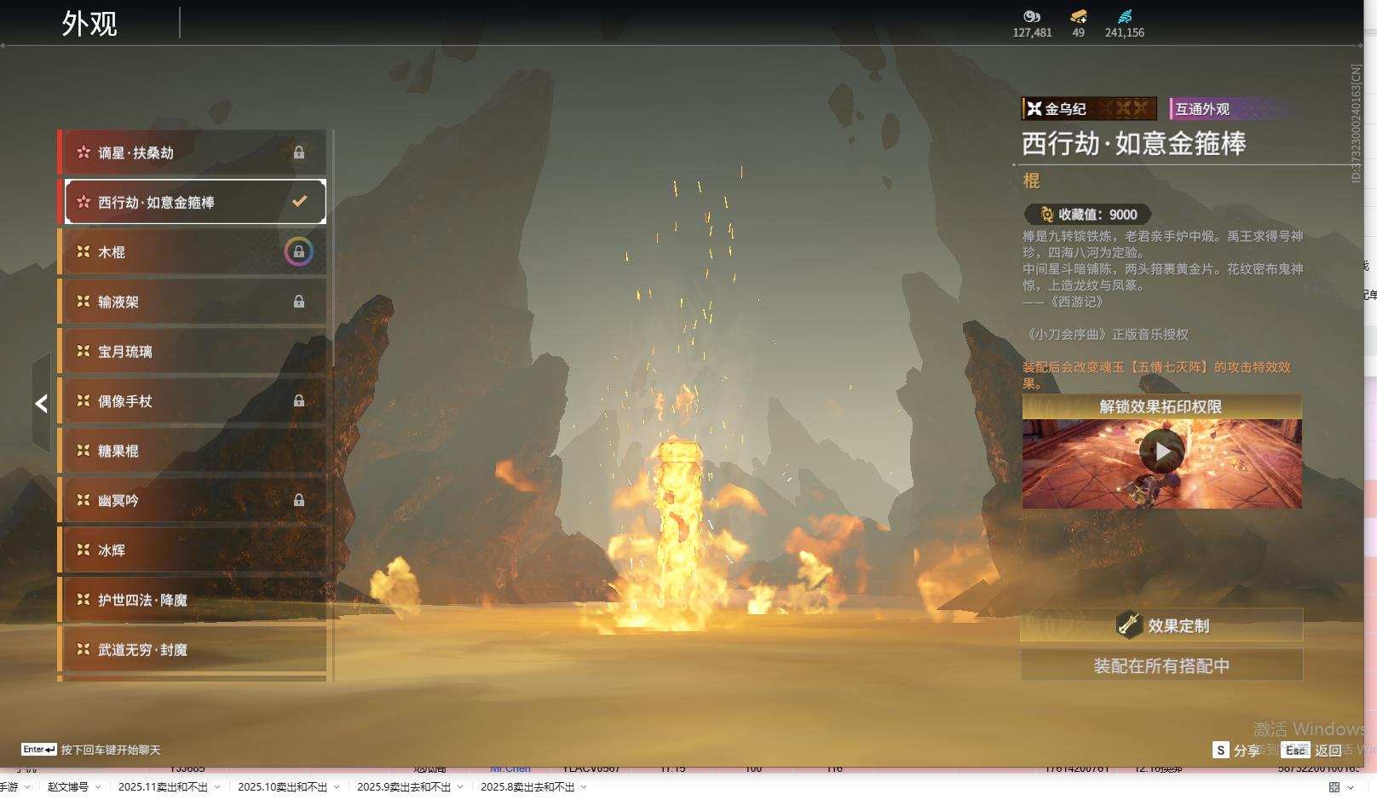Click the gold emblem icon beside 冰辉

[x=84, y=550]
